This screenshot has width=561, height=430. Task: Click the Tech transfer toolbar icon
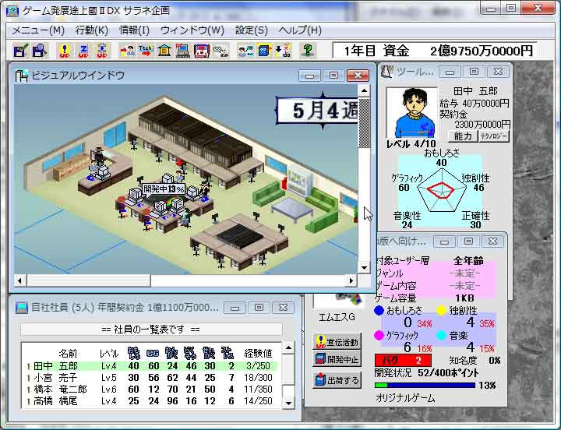pyautogui.click(x=146, y=51)
